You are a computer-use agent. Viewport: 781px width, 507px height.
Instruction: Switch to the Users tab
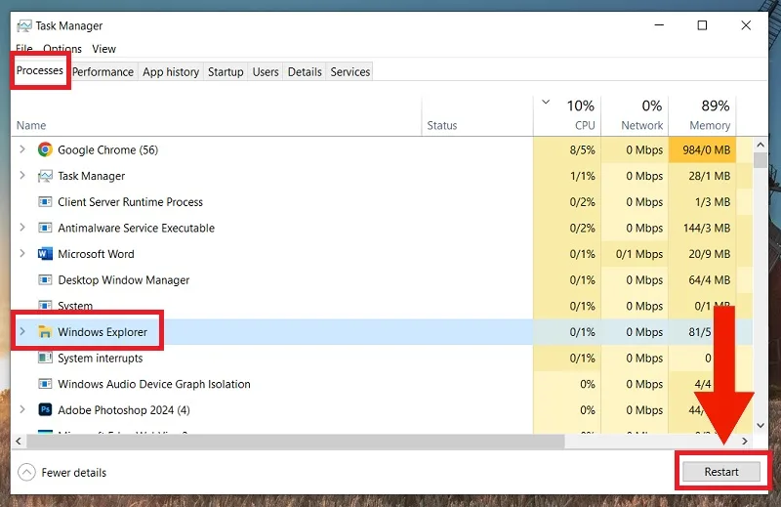coord(266,71)
